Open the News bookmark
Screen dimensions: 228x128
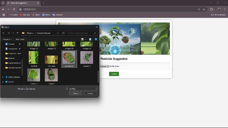[x=46, y=15]
